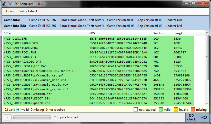Click the green 'valid' legend swatch
The height and width of the screenshot is (124, 211).
pos(161,110)
